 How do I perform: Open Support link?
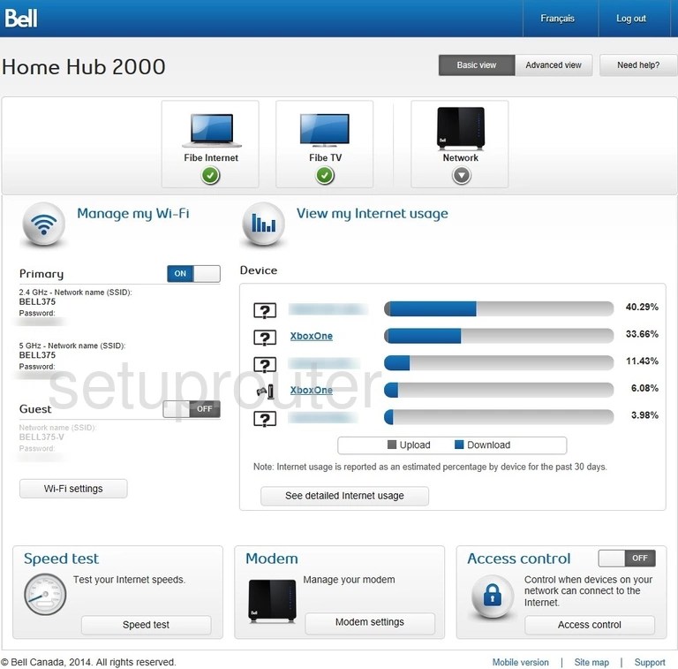coord(650,663)
